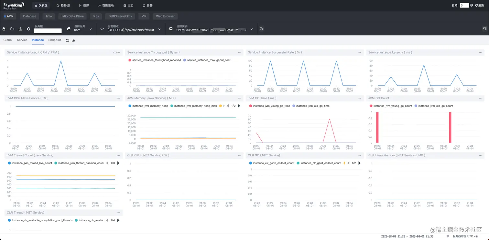
Task: Go to next legend page in JVM Thread Count
Action: coord(118,163)
